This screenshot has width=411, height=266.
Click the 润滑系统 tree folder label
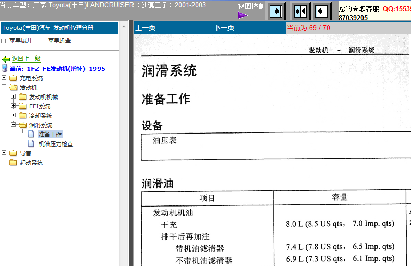click(x=41, y=125)
